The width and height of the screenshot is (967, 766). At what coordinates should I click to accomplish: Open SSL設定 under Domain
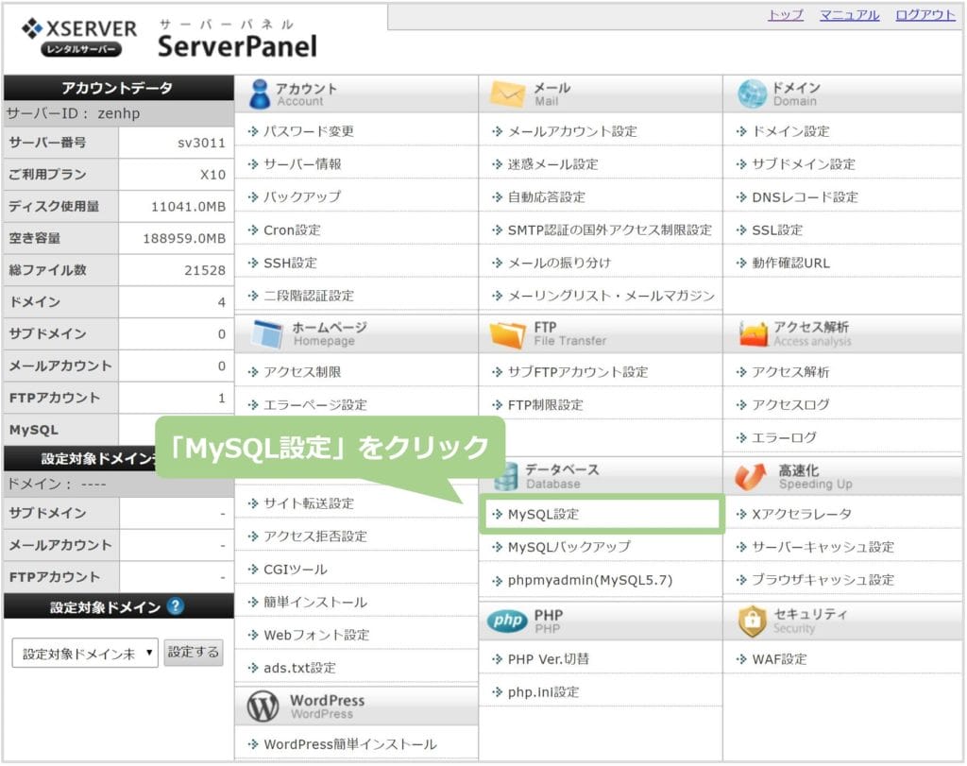(776, 230)
